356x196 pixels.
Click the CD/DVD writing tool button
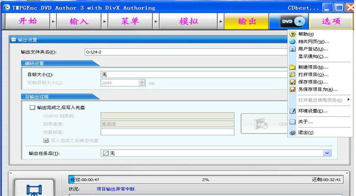coord(264,123)
